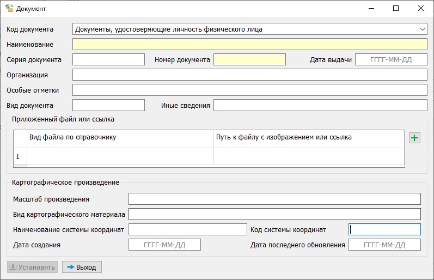434x280 pixels.
Task: Click first row cell under Путь к файлу
Action: [x=308, y=156]
